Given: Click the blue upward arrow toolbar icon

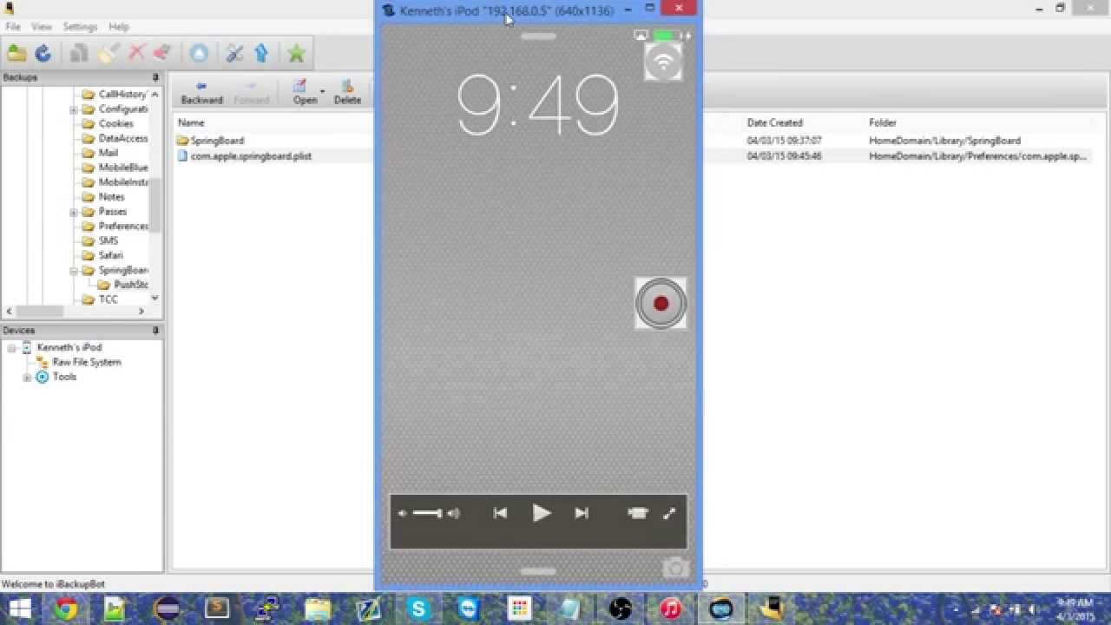Looking at the screenshot, I should 261,54.
